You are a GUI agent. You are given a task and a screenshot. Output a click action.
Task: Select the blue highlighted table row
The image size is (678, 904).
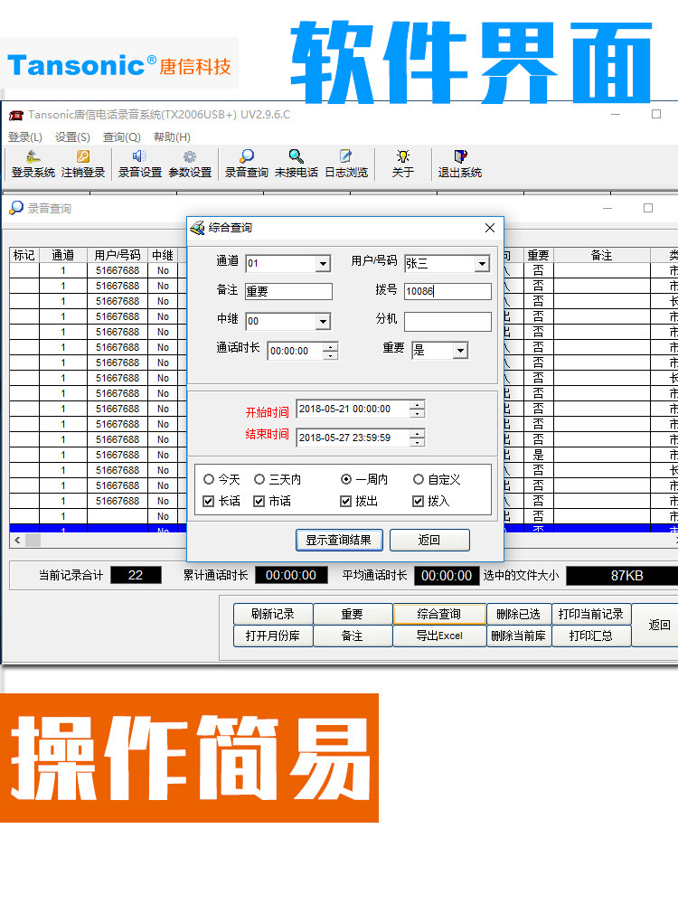[x=98, y=528]
